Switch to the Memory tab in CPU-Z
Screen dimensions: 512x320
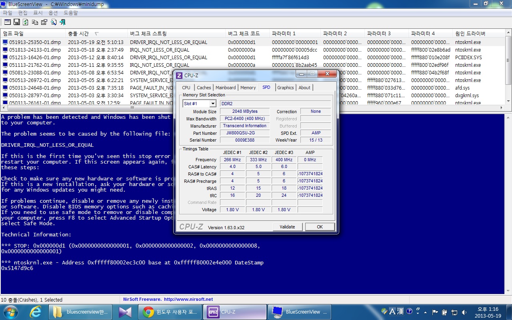pyautogui.click(x=248, y=88)
